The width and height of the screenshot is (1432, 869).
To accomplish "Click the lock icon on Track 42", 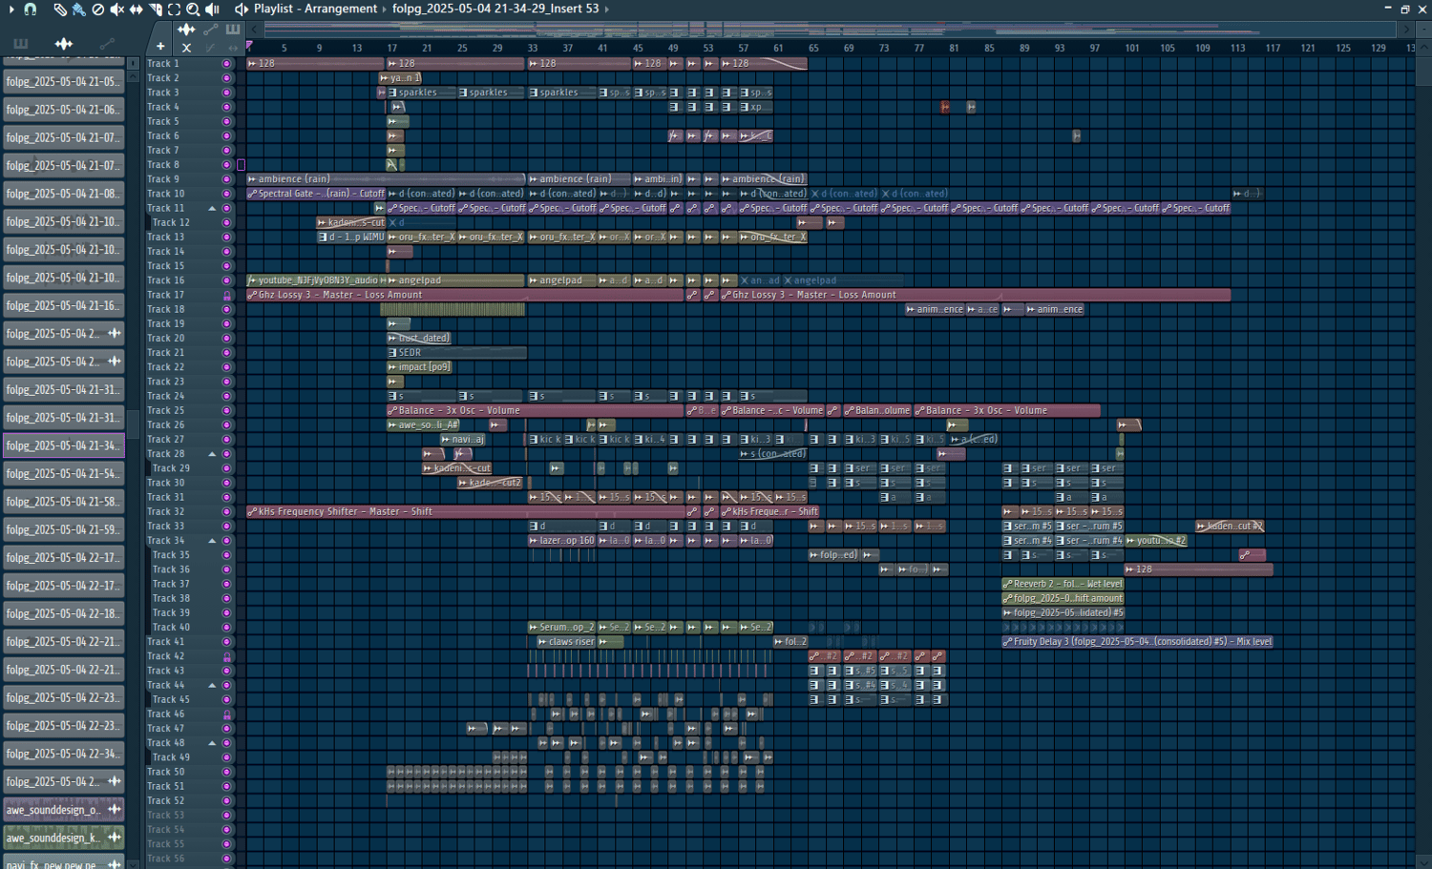I will click(x=227, y=656).
